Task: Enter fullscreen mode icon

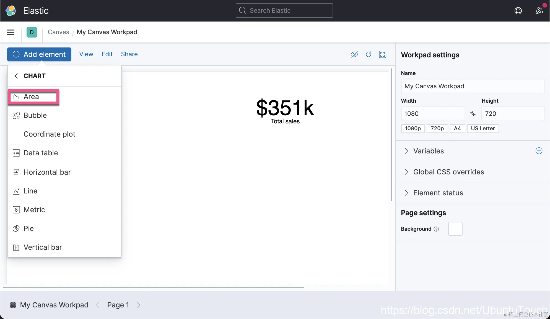Action: click(x=383, y=54)
